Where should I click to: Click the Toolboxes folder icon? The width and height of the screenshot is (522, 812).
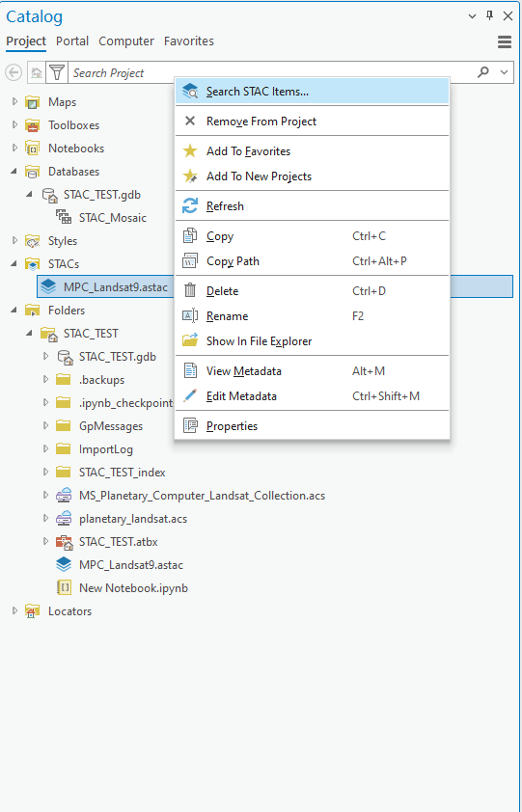click(x=33, y=125)
